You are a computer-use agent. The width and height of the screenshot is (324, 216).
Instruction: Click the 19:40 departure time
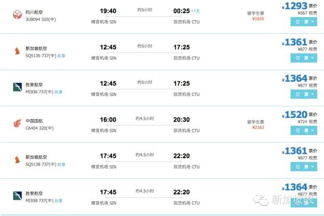click(x=108, y=11)
